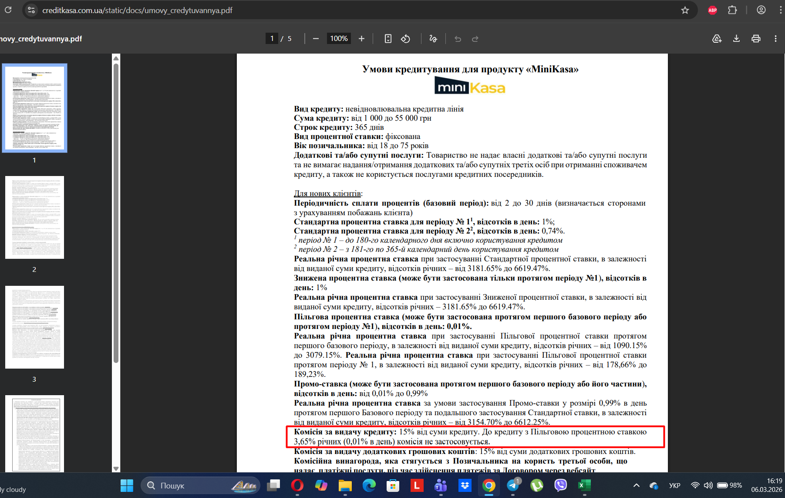This screenshot has height=498, width=785.
Task: Open File Explorer from the taskbar
Action: 345,485
